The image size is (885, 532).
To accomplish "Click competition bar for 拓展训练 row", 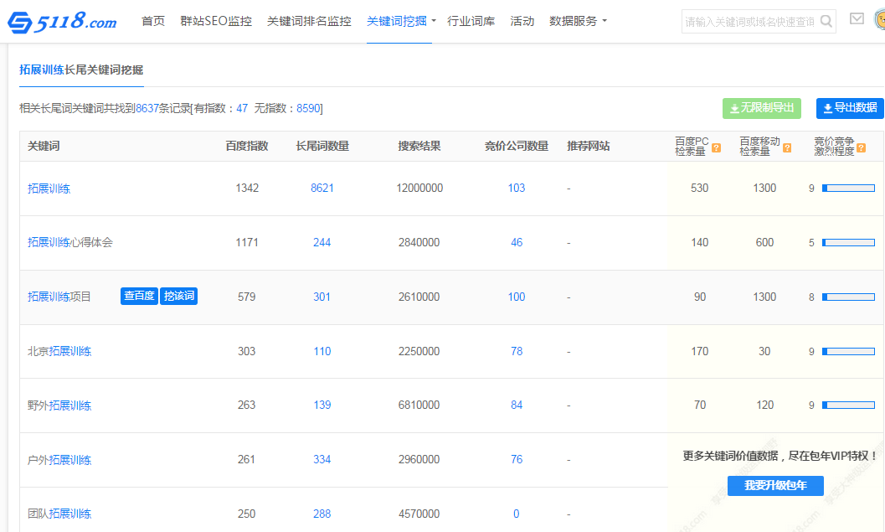I will coord(848,189).
